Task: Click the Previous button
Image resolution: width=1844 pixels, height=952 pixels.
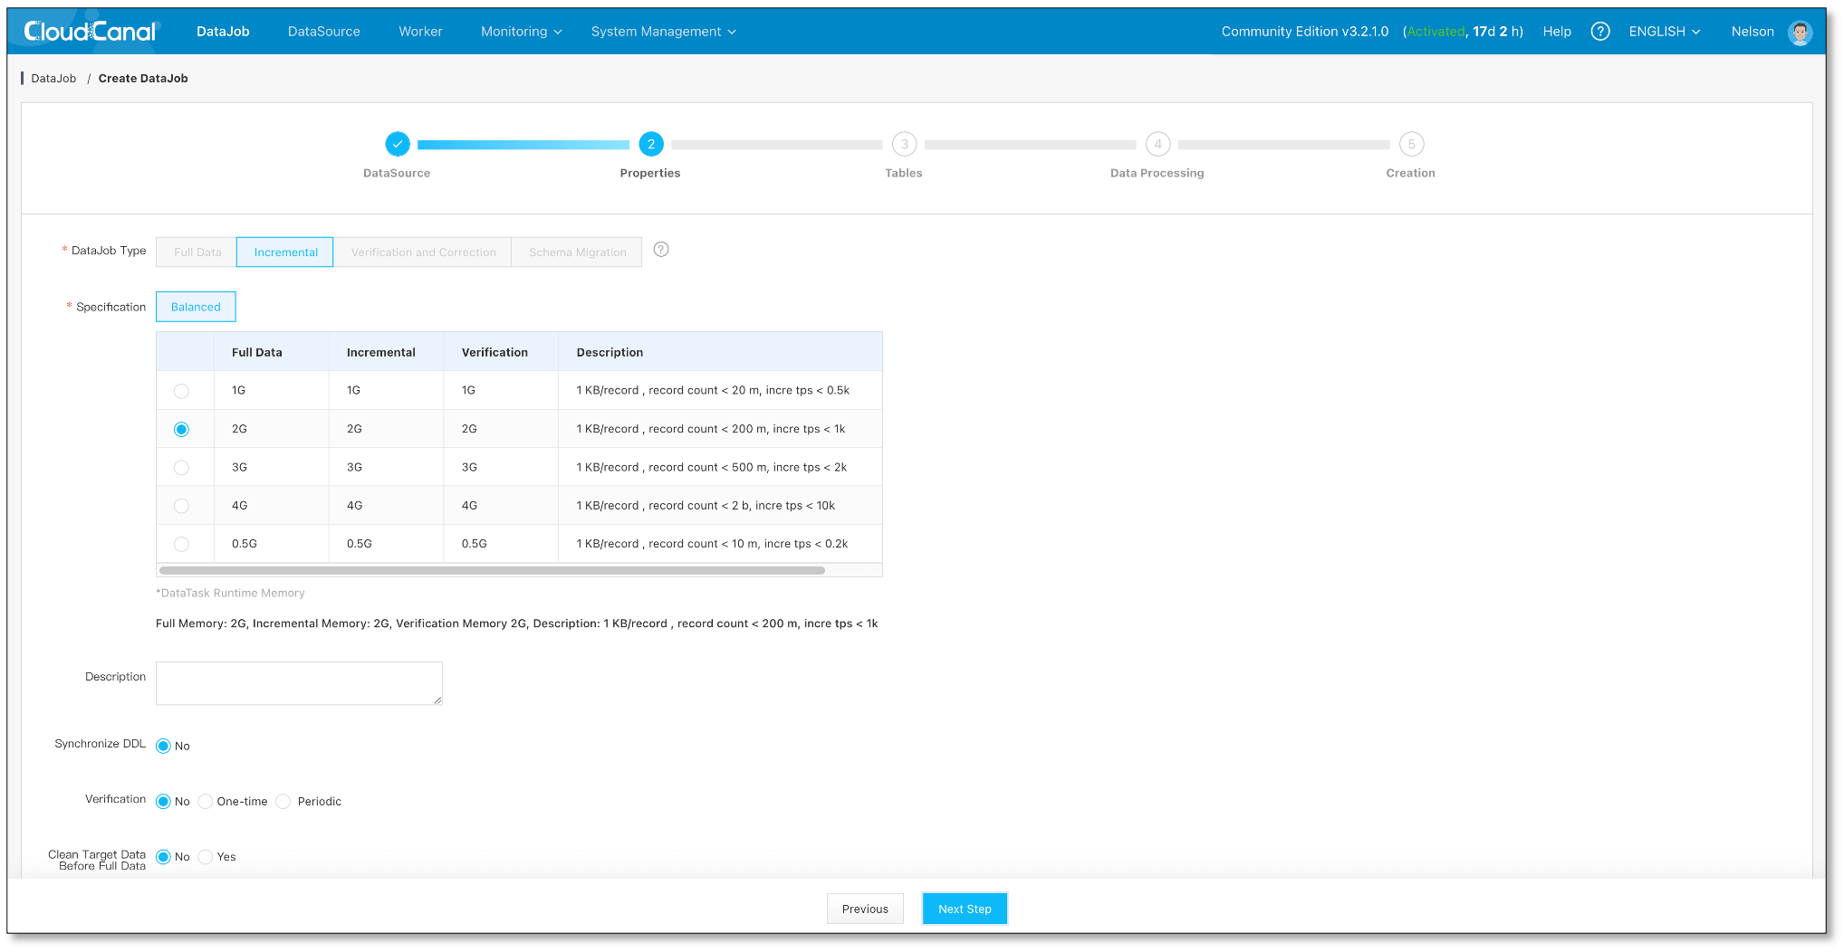Action: click(x=865, y=909)
